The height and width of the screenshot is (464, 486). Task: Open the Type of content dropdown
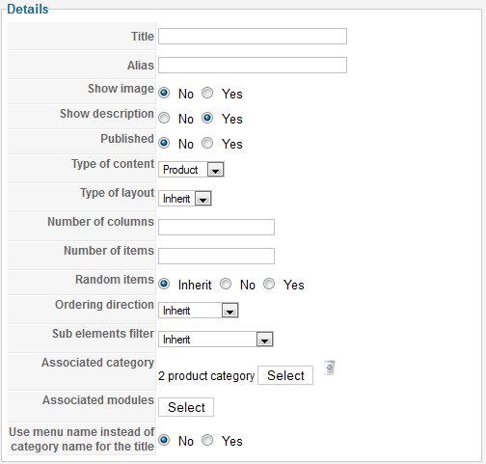point(191,170)
